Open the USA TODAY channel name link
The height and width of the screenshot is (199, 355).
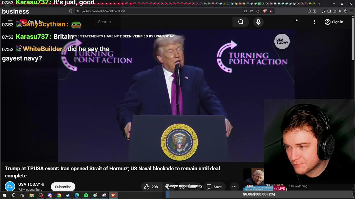click(x=29, y=184)
